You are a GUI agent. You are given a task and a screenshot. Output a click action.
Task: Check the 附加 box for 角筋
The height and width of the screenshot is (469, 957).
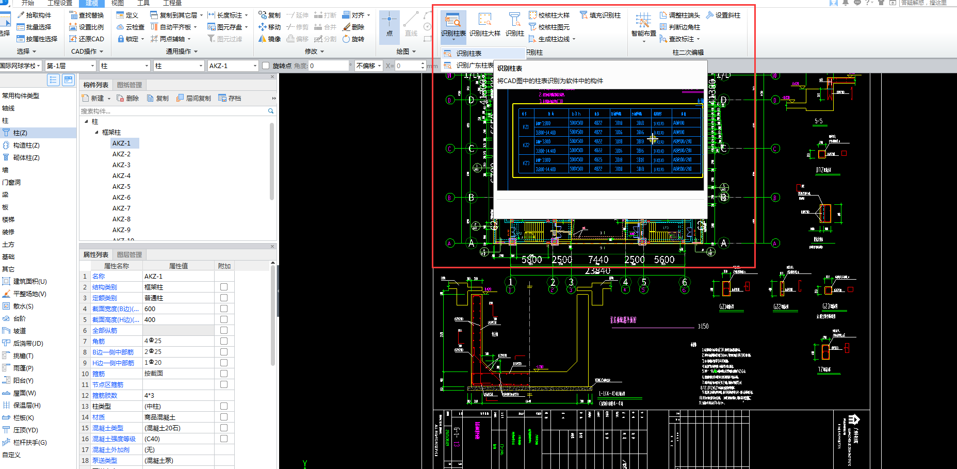(224, 341)
